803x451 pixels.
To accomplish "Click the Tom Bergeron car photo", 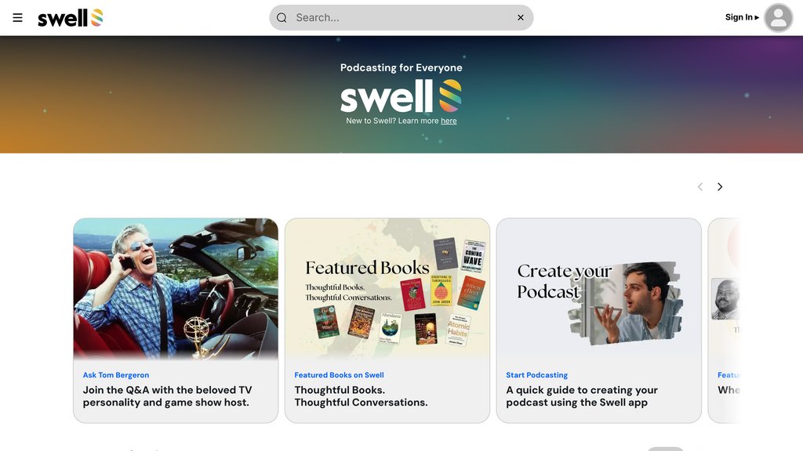I will click(176, 289).
